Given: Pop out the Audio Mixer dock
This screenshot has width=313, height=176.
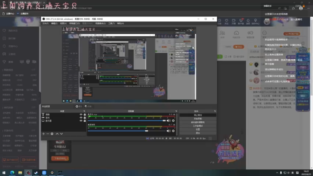Looking at the screenshot, I should click(x=176, y=111).
